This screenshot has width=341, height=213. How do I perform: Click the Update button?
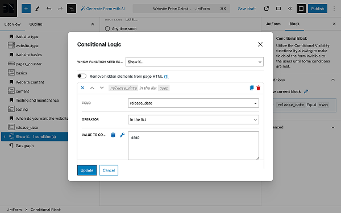tap(87, 170)
